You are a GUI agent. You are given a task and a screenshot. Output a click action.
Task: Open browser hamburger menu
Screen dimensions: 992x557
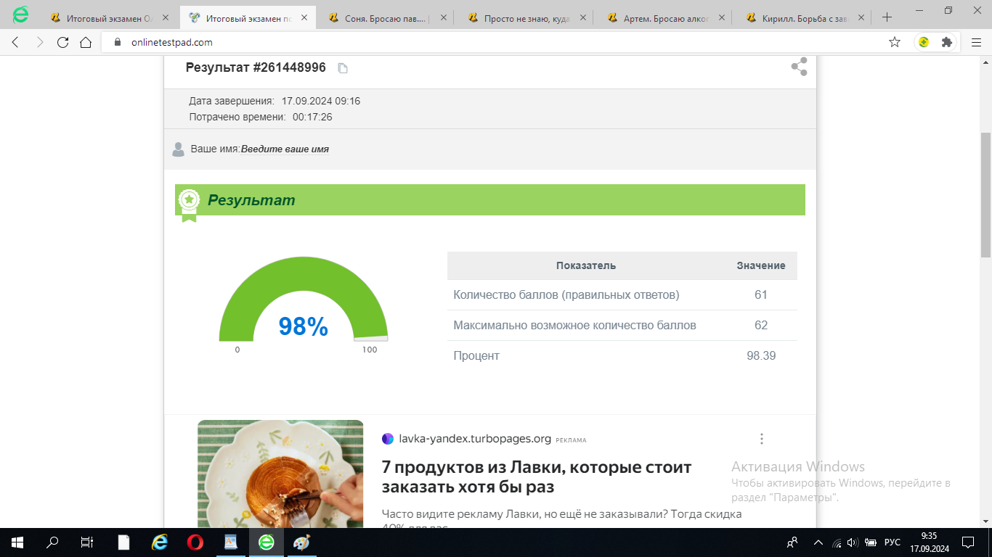tap(976, 42)
